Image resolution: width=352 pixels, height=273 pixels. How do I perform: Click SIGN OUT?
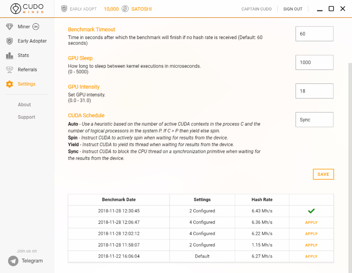point(293,9)
